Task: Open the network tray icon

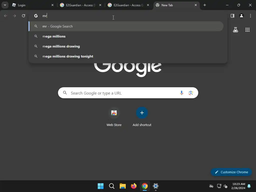Action: 219,186
